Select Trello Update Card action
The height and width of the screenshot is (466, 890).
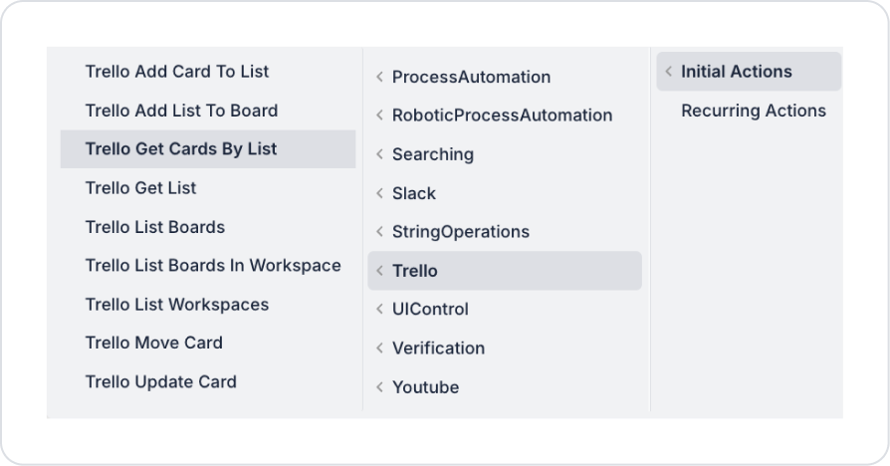tap(161, 381)
